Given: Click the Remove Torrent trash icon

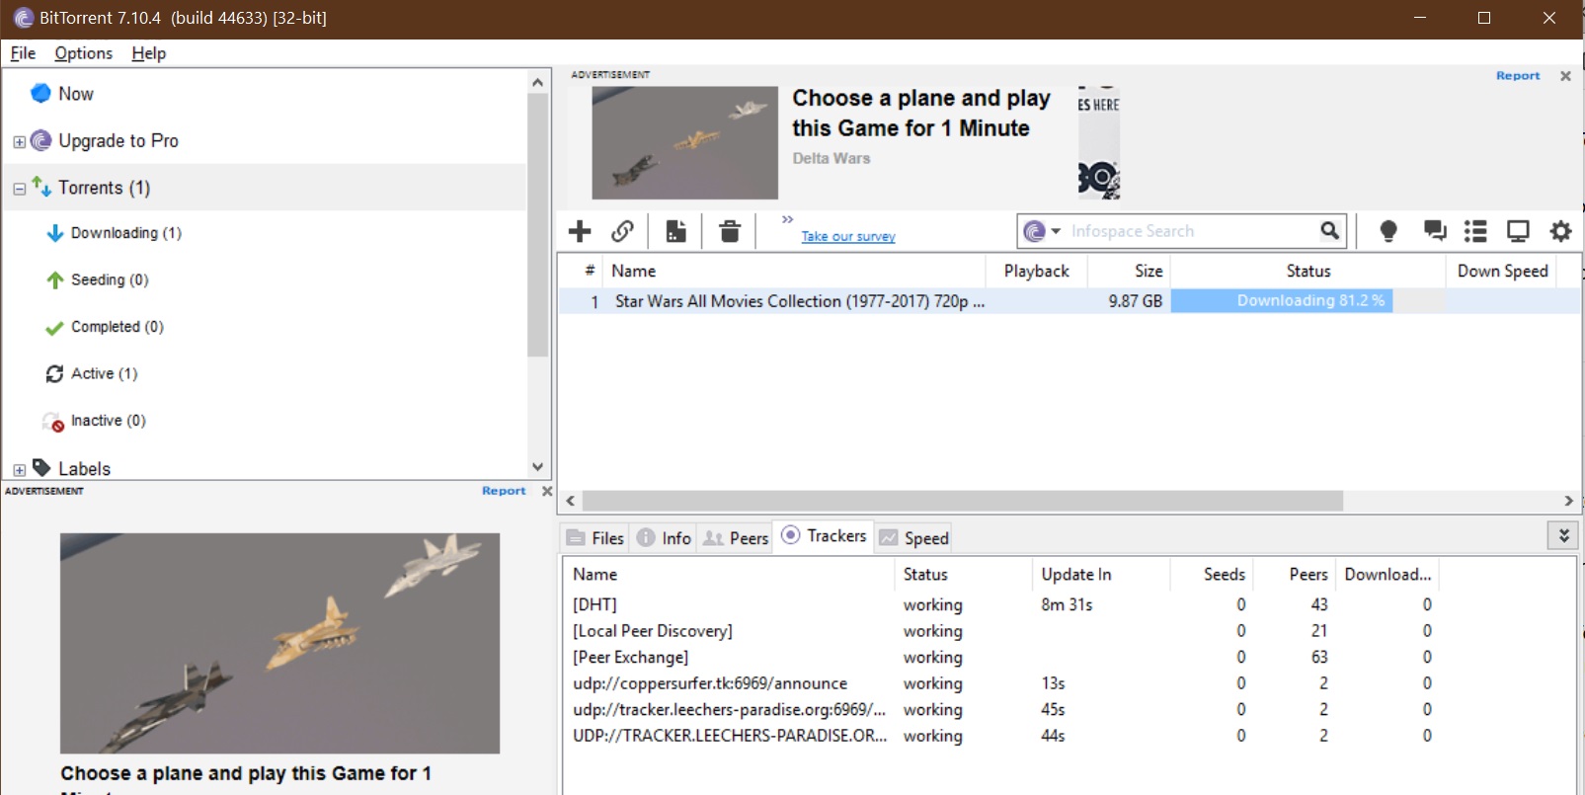Looking at the screenshot, I should tap(730, 231).
